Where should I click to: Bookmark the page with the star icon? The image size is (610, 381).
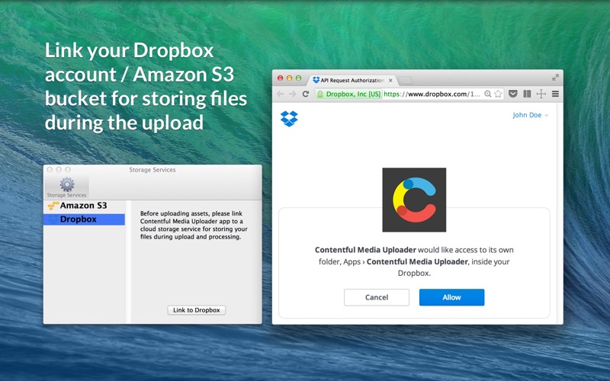coord(498,94)
